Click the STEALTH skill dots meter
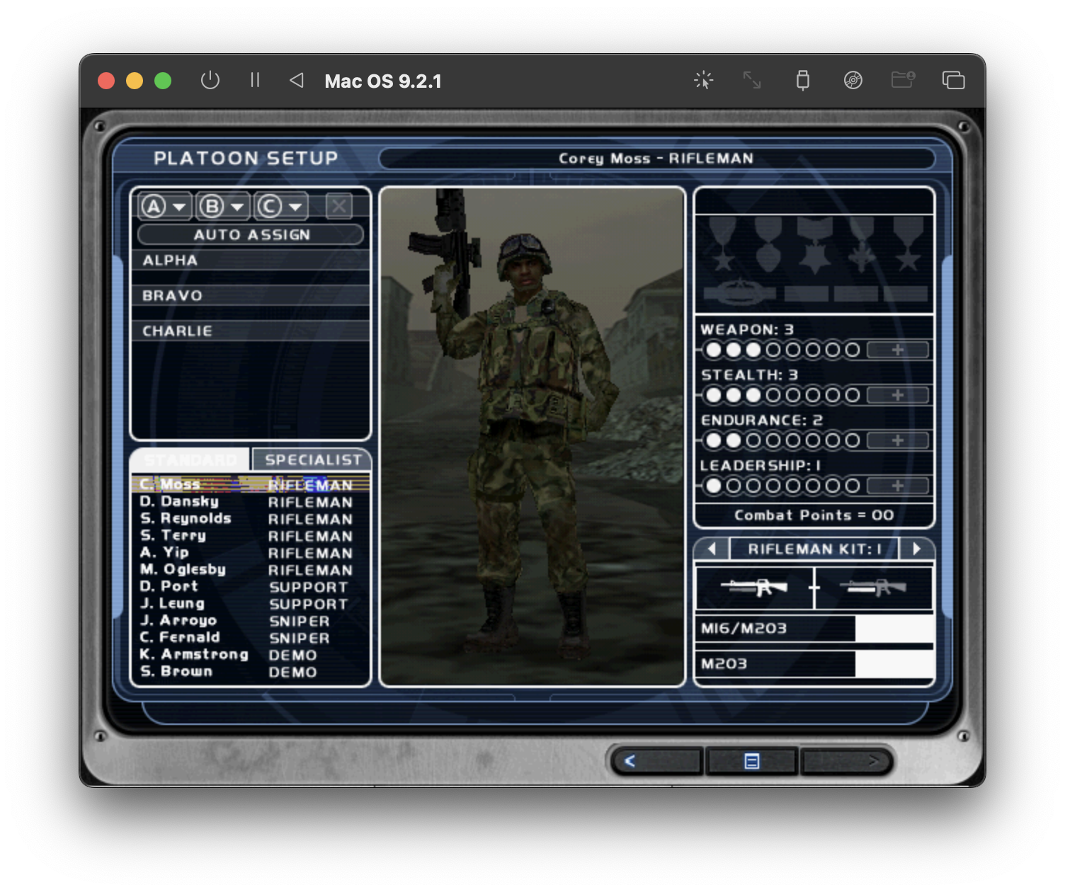This screenshot has width=1065, height=892. (782, 395)
